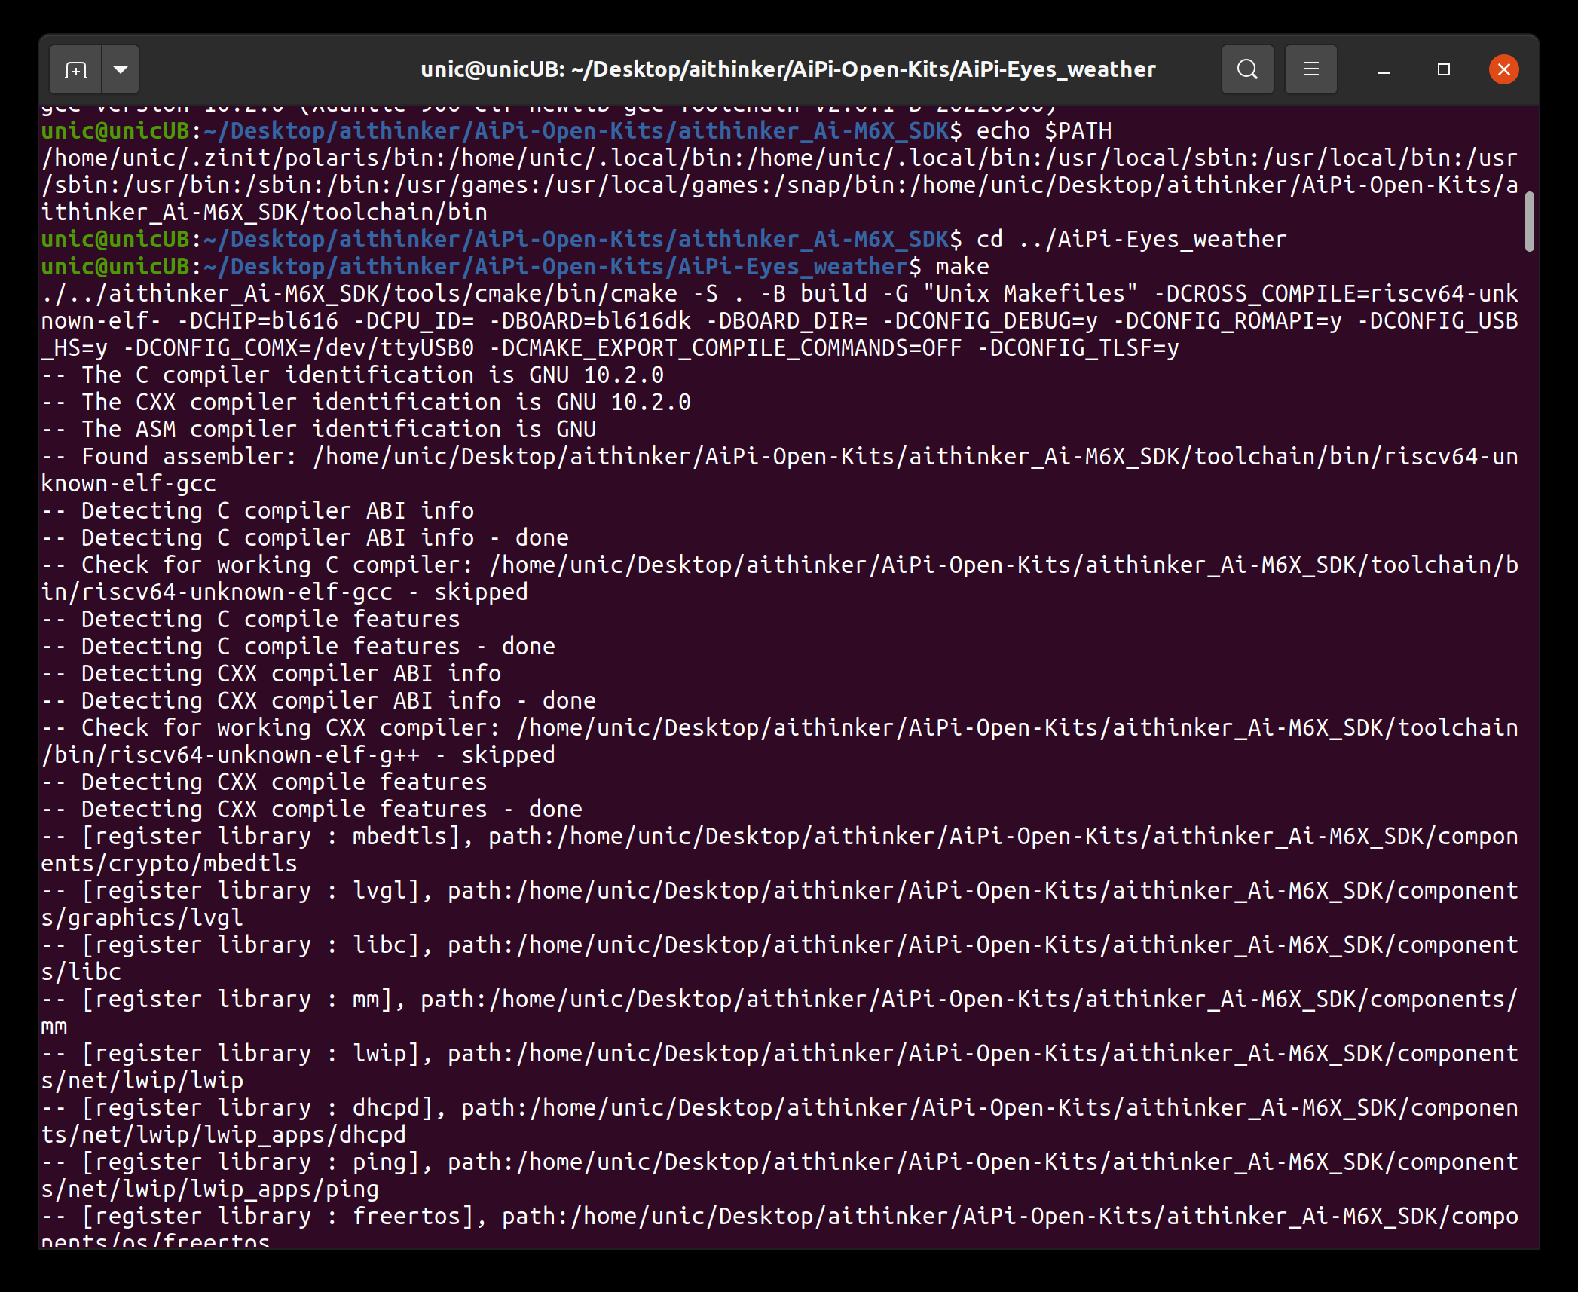The width and height of the screenshot is (1578, 1292).
Task: Minimize the terminal window
Action: pyautogui.click(x=1383, y=69)
